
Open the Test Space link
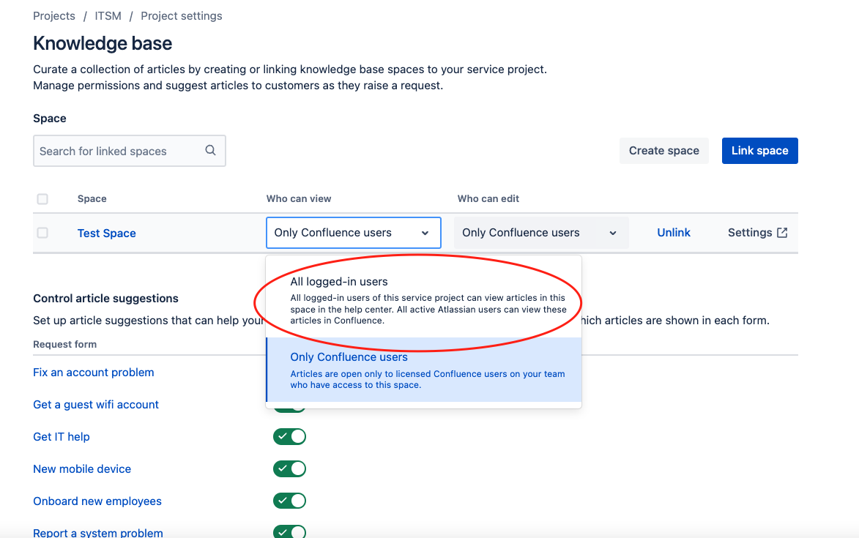coord(106,233)
